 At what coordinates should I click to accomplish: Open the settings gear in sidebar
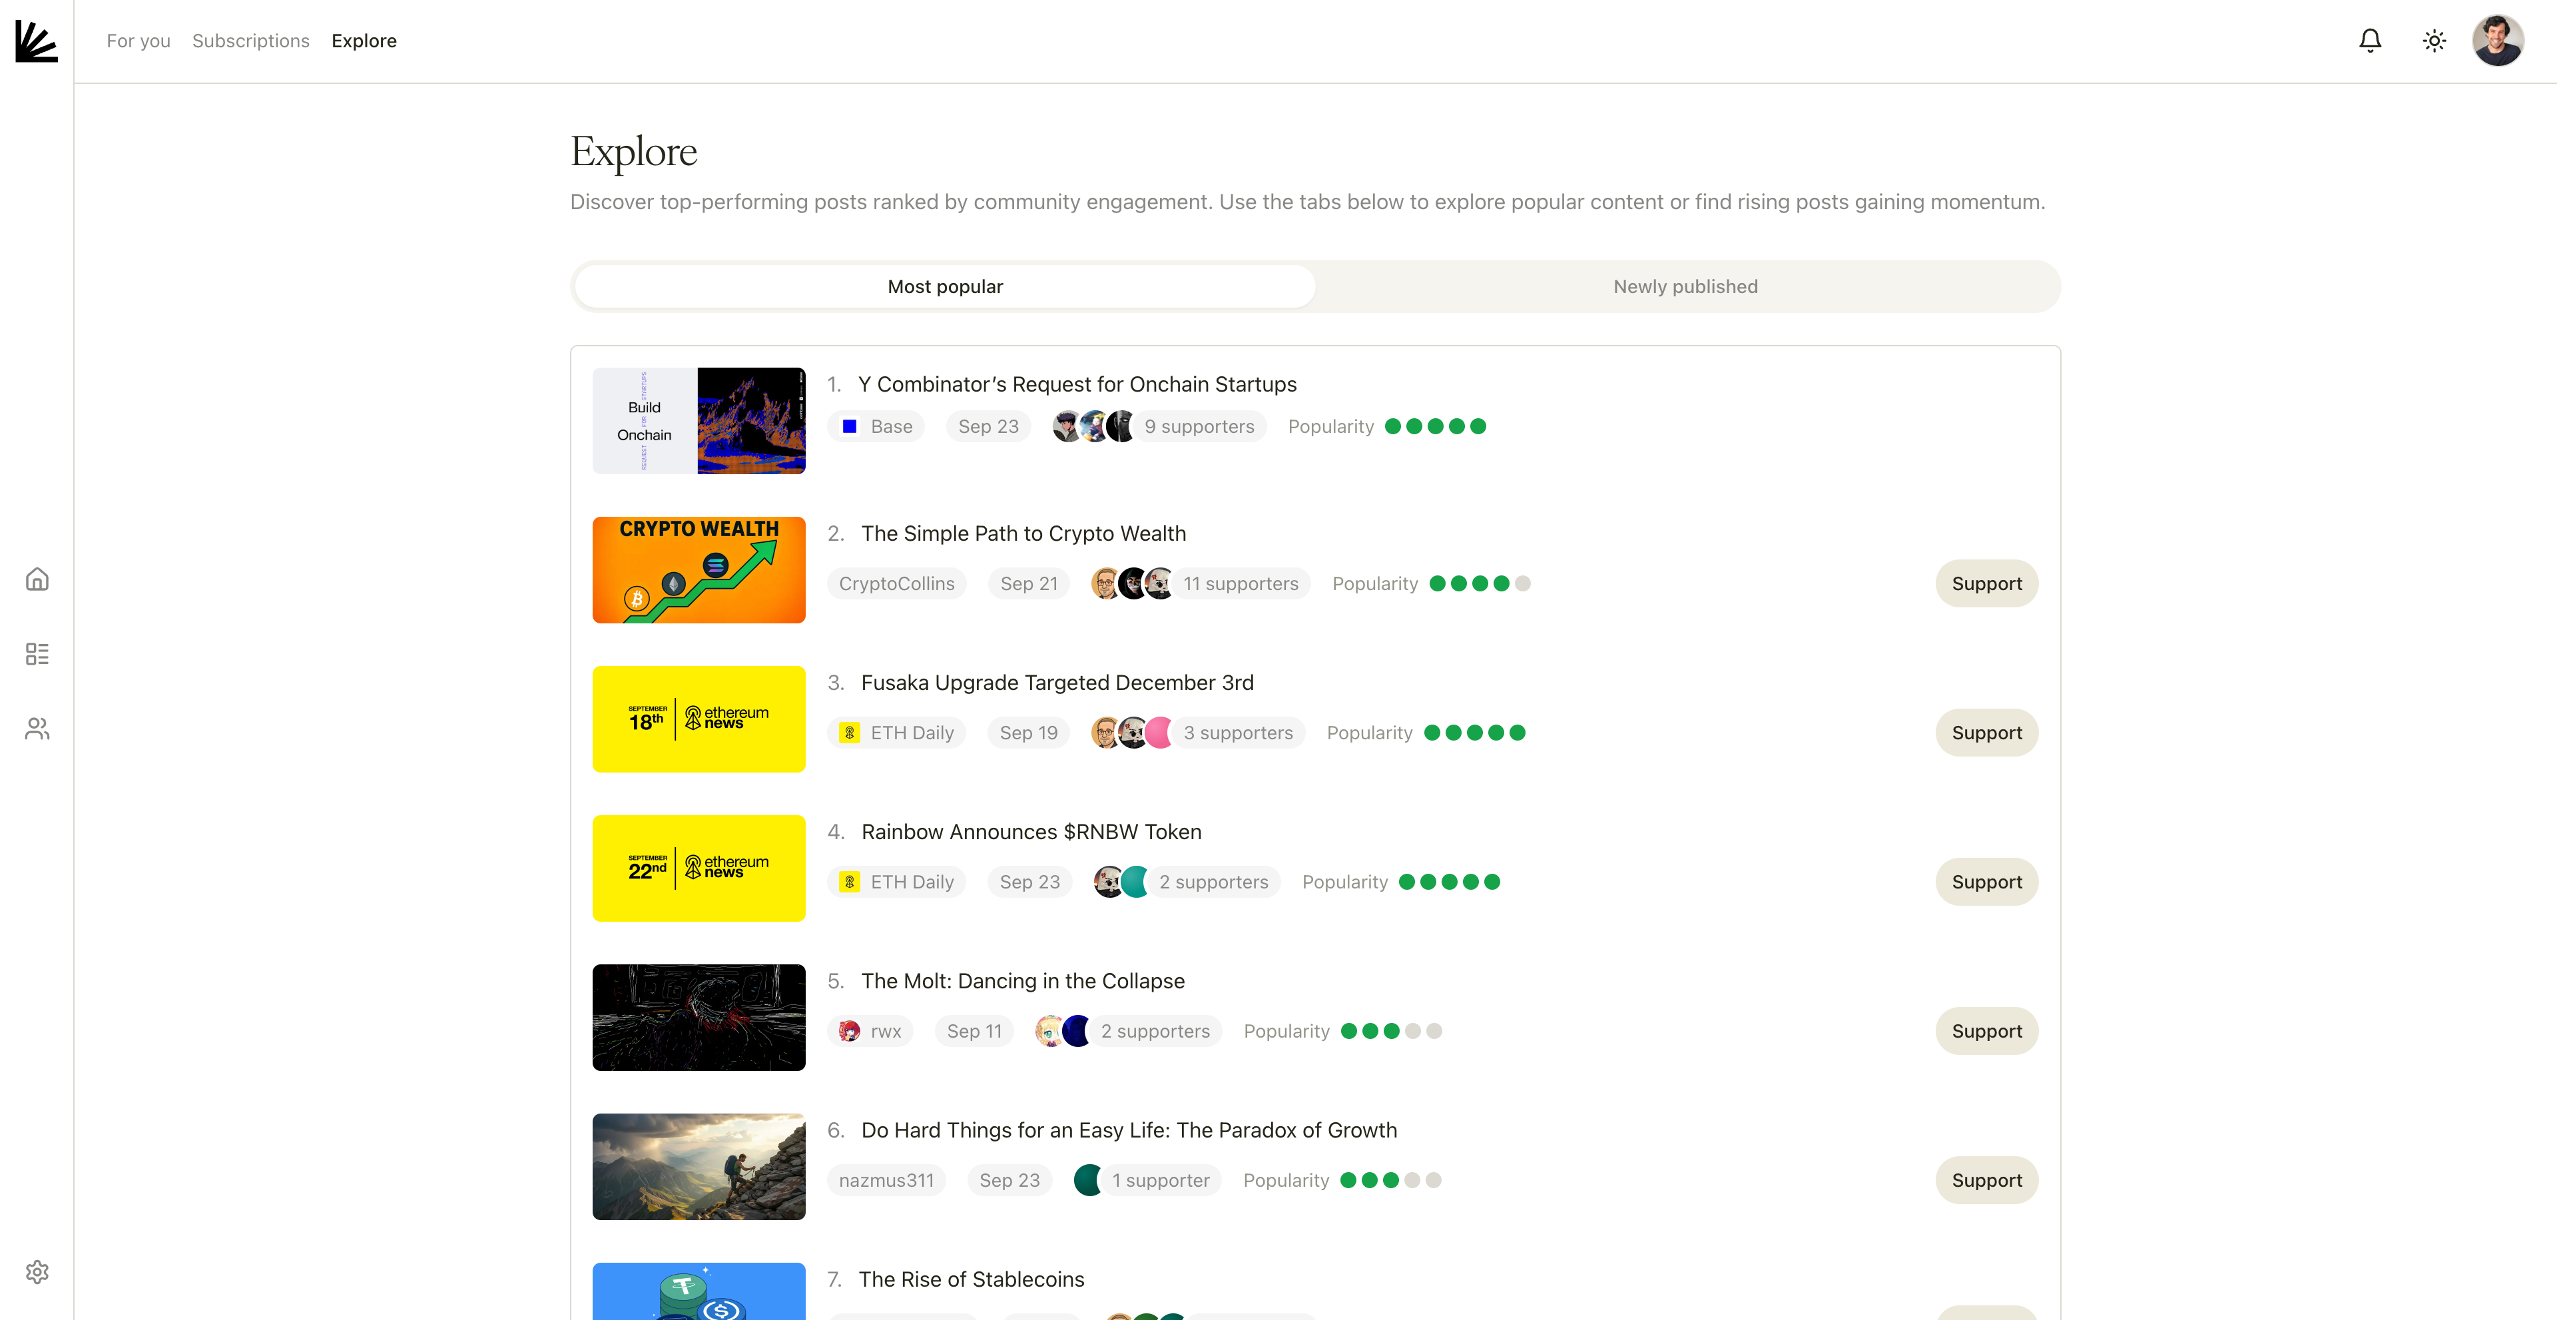[x=37, y=1271]
